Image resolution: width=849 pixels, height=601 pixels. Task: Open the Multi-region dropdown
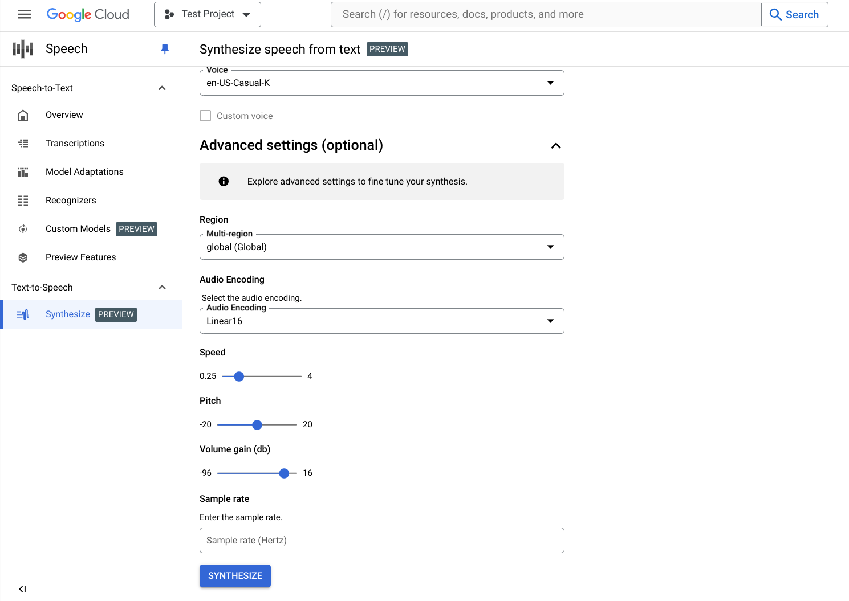pyautogui.click(x=381, y=247)
